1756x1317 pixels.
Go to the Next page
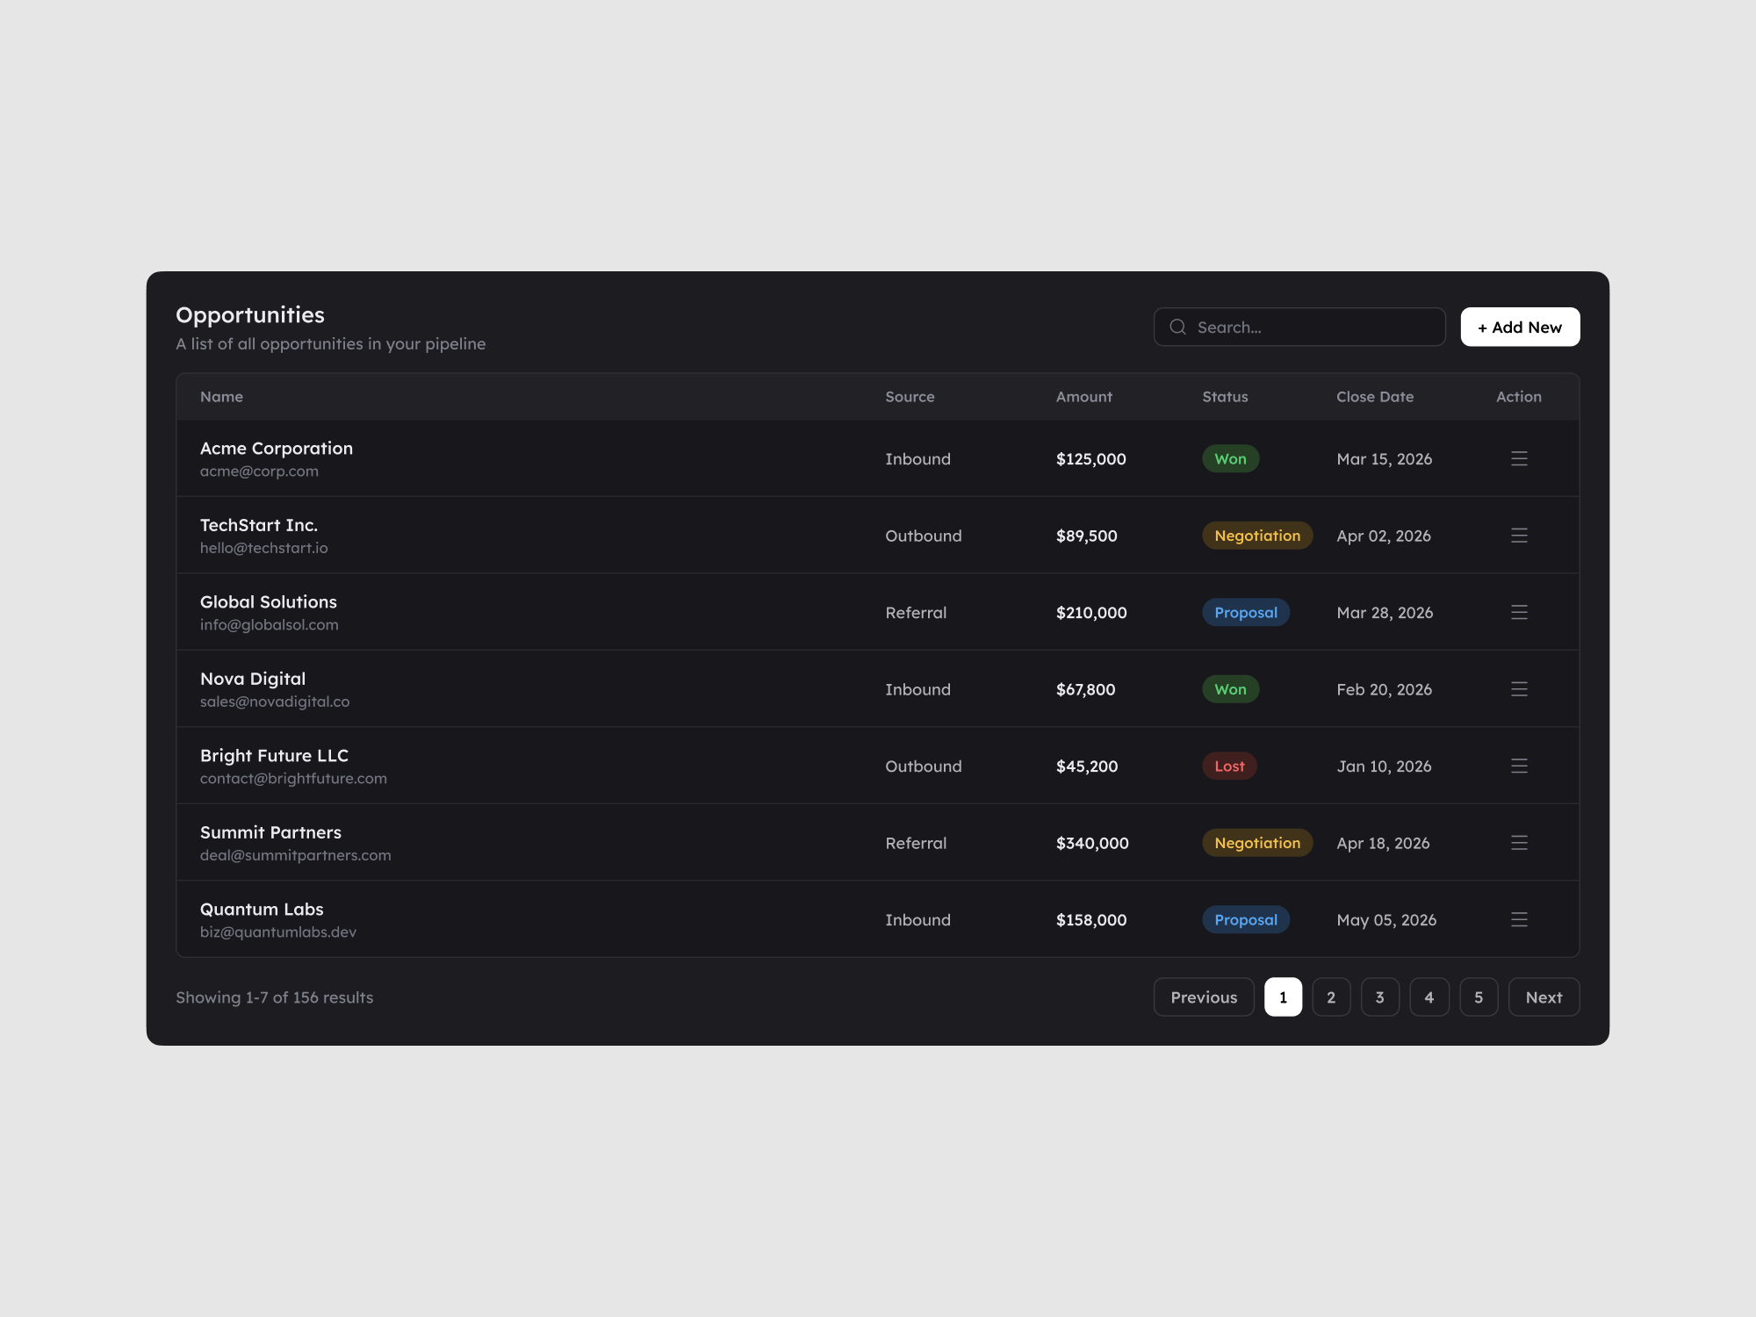1544,997
